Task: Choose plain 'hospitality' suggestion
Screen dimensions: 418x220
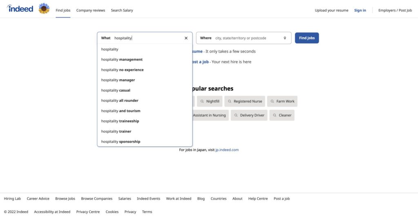Action: (145, 49)
